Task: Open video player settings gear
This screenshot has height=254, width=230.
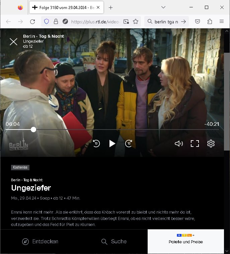Action: pyautogui.click(x=211, y=144)
